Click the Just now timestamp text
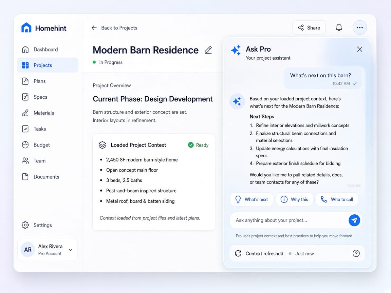Viewport: 391px width, 293px height. 304,254
